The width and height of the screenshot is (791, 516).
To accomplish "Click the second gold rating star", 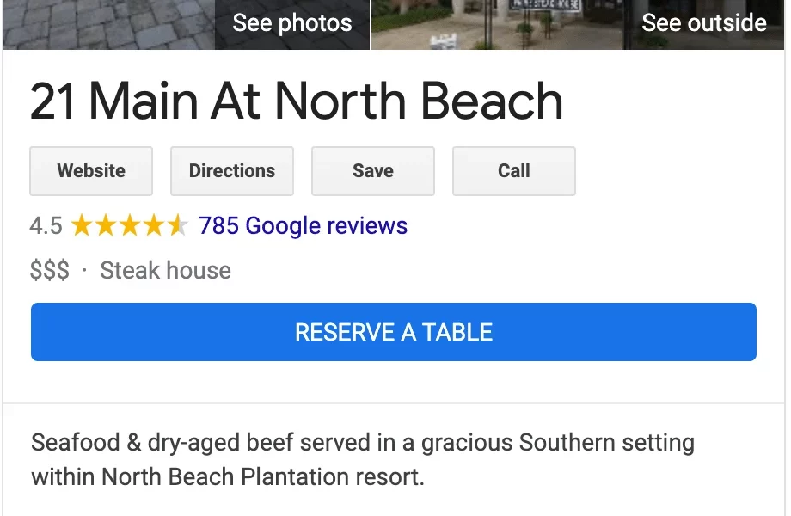I will (106, 226).
